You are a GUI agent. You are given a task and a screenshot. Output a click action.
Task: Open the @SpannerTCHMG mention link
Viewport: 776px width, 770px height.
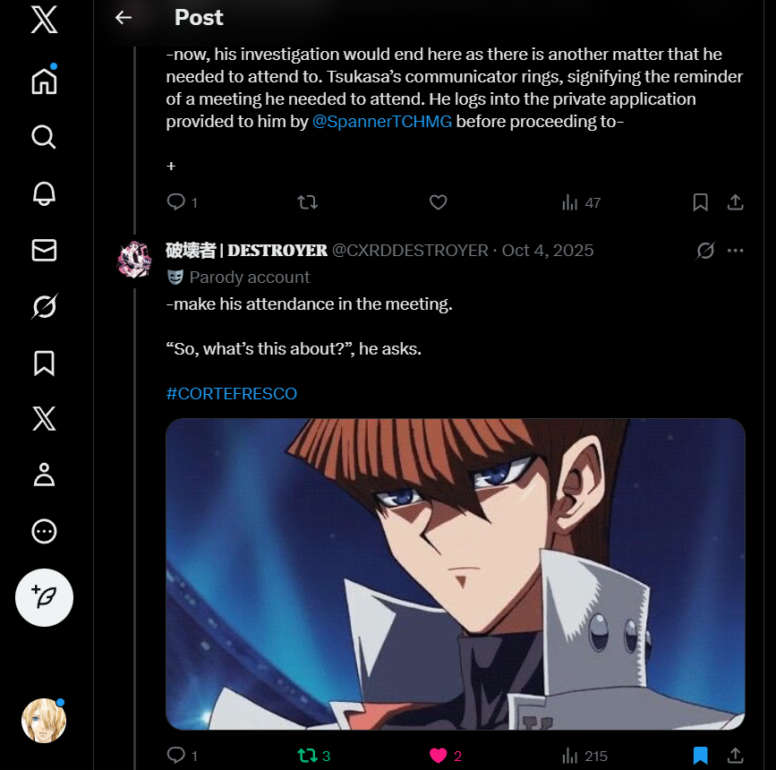382,122
